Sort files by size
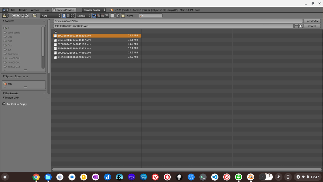The height and width of the screenshot is (182, 323). pyautogui.click(x=107, y=16)
